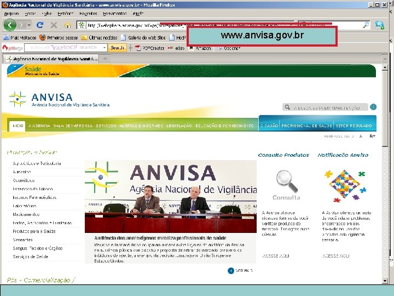The image size is (394, 296).
Task: Click Acesse Aqui under Consulta Produtos
Action: (x=276, y=256)
